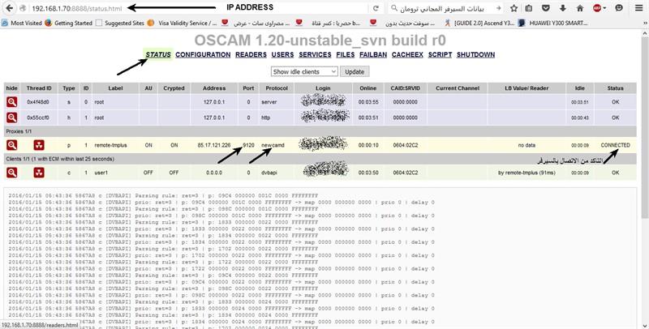Click the magnifier icon in the http row

(x=12, y=117)
